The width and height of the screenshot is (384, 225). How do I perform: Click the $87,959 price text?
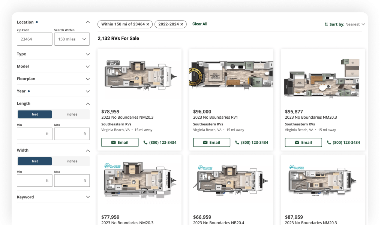point(294,217)
